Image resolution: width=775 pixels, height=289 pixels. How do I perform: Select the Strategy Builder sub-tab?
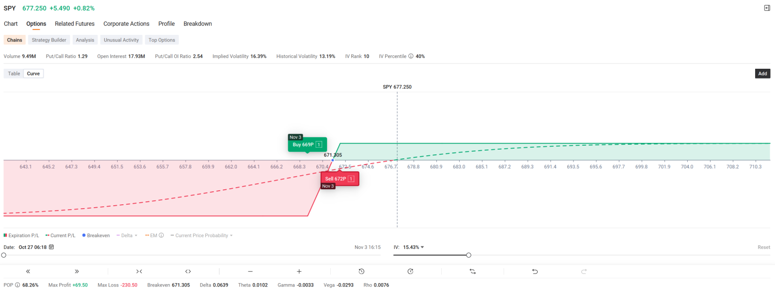pyautogui.click(x=49, y=40)
